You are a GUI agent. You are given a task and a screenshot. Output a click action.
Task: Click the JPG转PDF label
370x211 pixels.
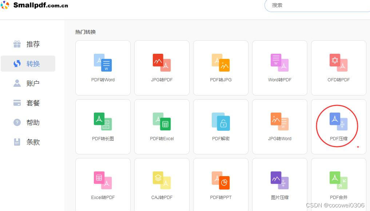tap(162, 80)
